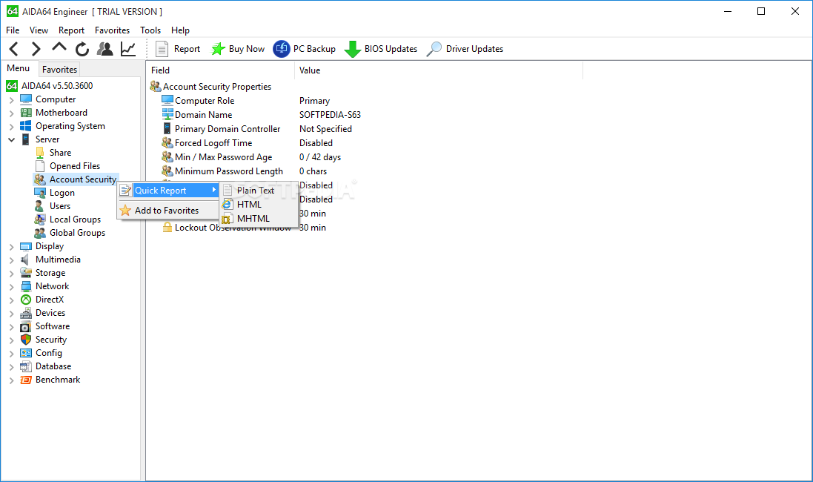Select Minimum Password Length row
The width and height of the screenshot is (813, 482).
tap(245, 171)
